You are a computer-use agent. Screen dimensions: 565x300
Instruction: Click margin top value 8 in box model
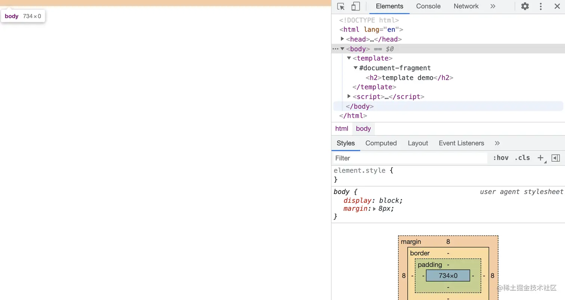[x=448, y=242]
